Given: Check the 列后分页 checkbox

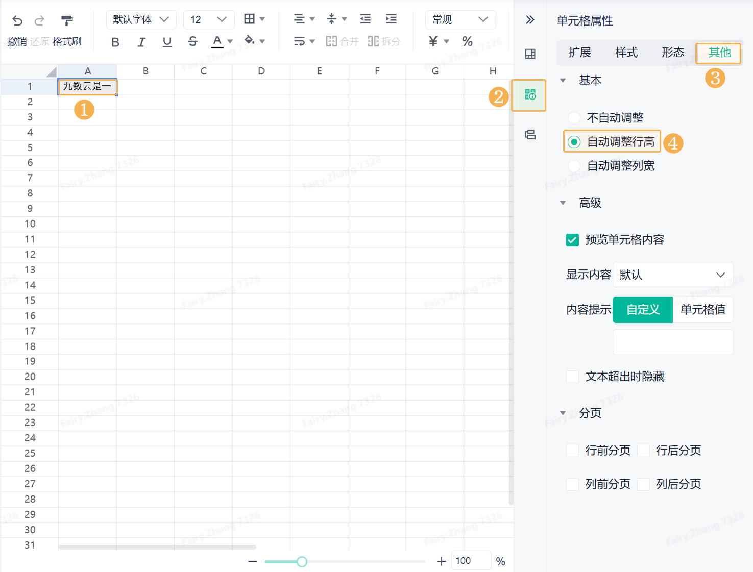Looking at the screenshot, I should 643,484.
